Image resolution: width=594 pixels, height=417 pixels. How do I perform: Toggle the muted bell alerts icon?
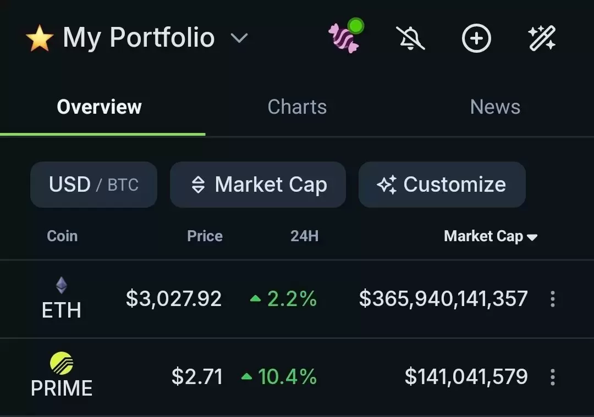coord(411,38)
